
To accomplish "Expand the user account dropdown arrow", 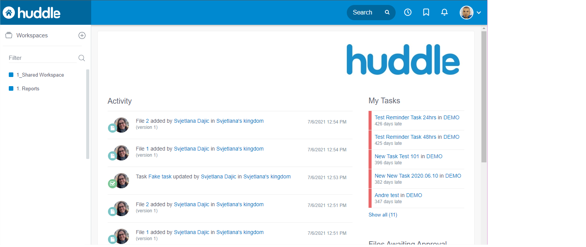I will [x=479, y=13].
